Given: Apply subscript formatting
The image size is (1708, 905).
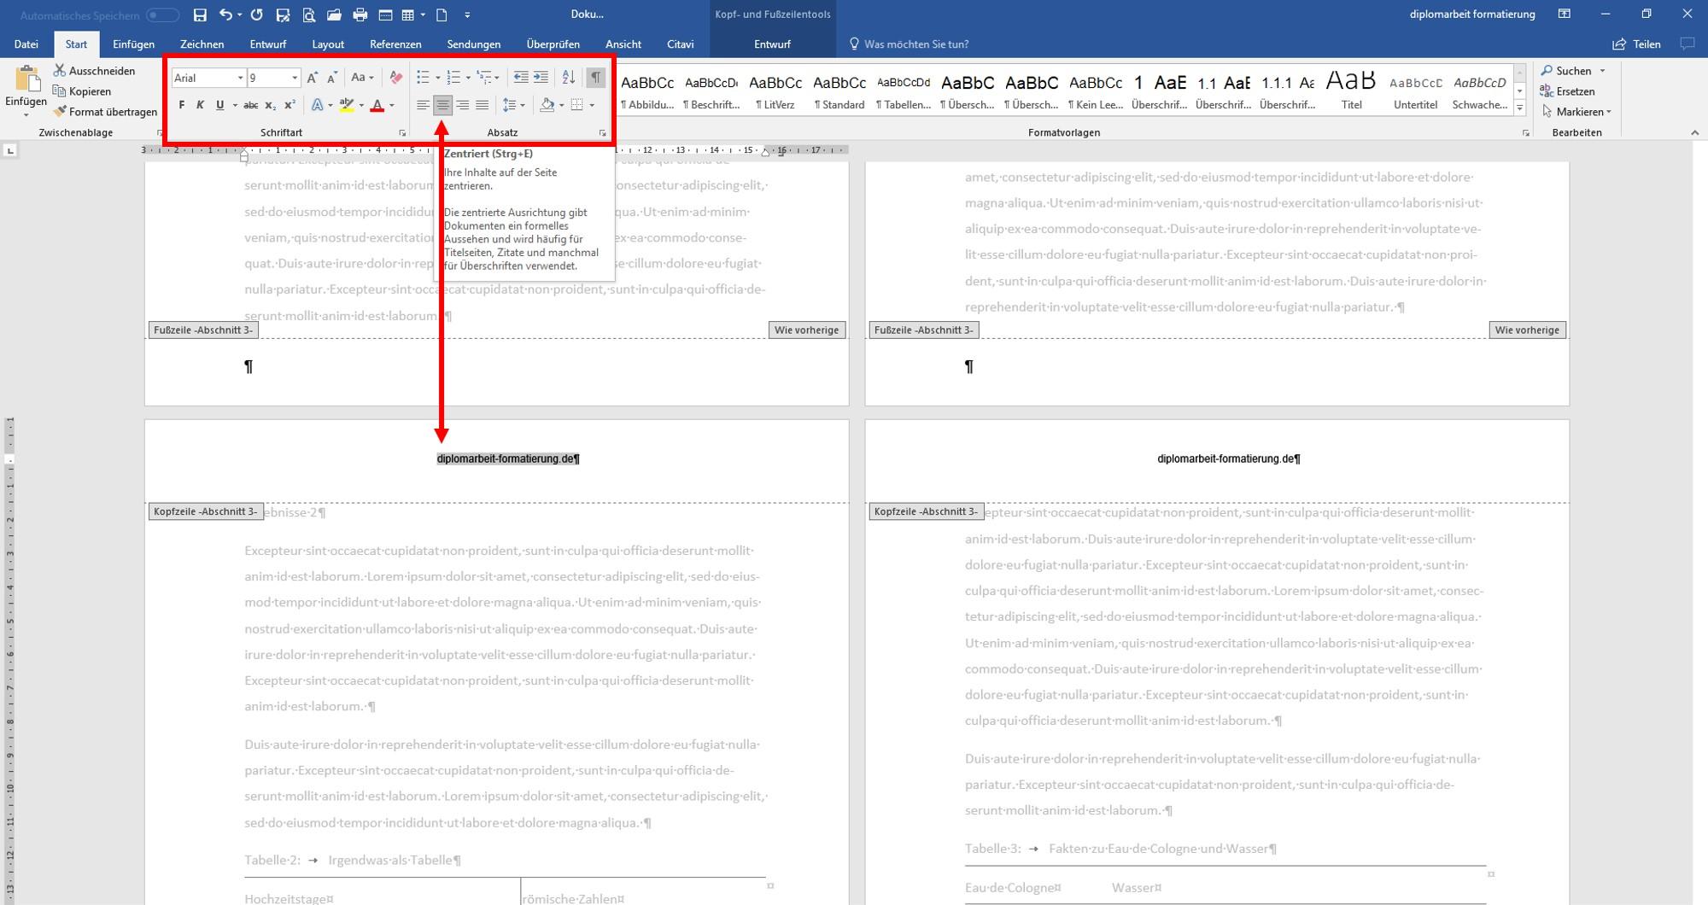Looking at the screenshot, I should tap(270, 105).
